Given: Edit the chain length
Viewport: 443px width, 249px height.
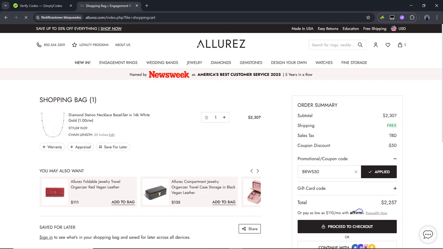Looking at the screenshot, I should 112,135.
